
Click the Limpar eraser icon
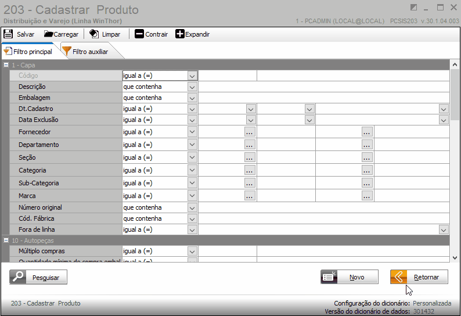[x=94, y=34]
